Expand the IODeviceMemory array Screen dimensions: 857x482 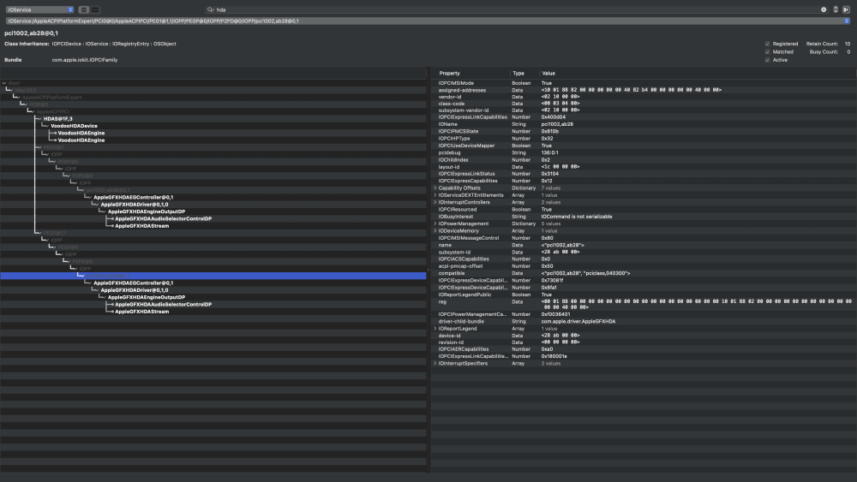coord(435,230)
